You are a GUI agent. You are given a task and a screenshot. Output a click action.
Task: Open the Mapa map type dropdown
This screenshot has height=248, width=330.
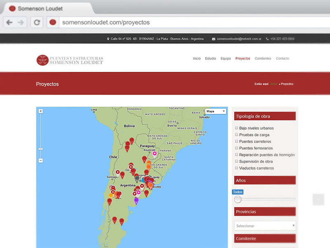(216, 111)
